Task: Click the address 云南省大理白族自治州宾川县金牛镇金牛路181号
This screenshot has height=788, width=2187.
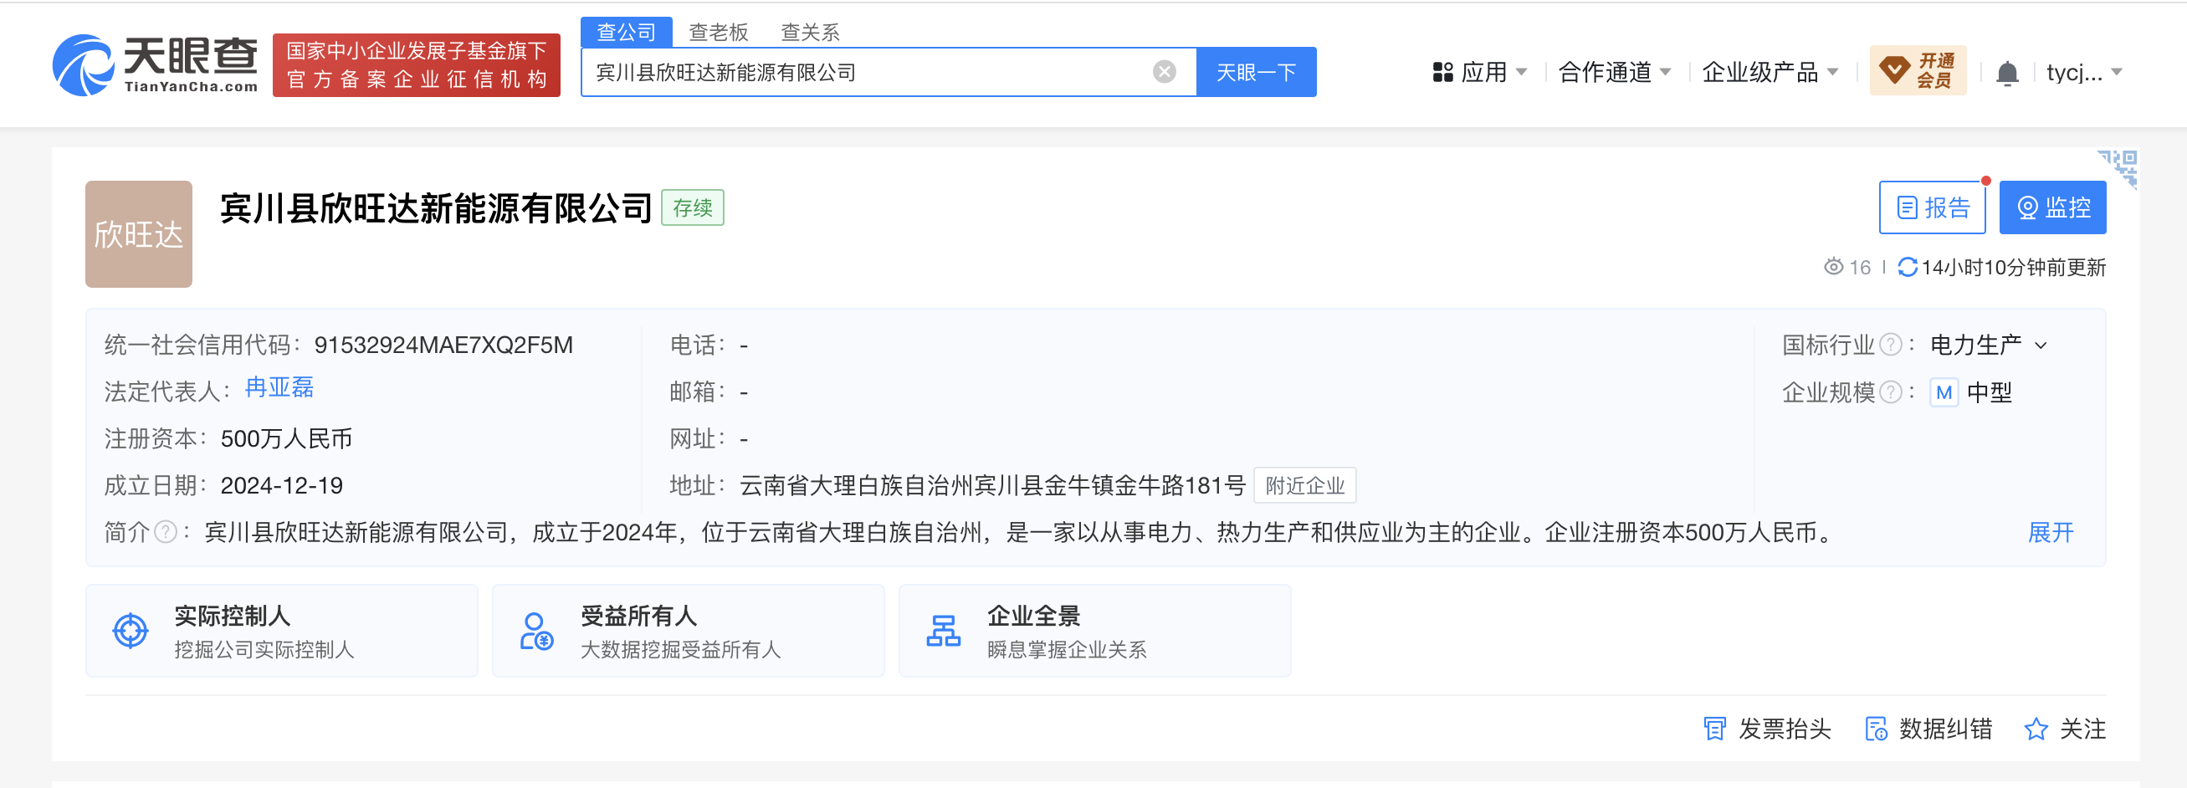Action: pyautogui.click(x=992, y=486)
